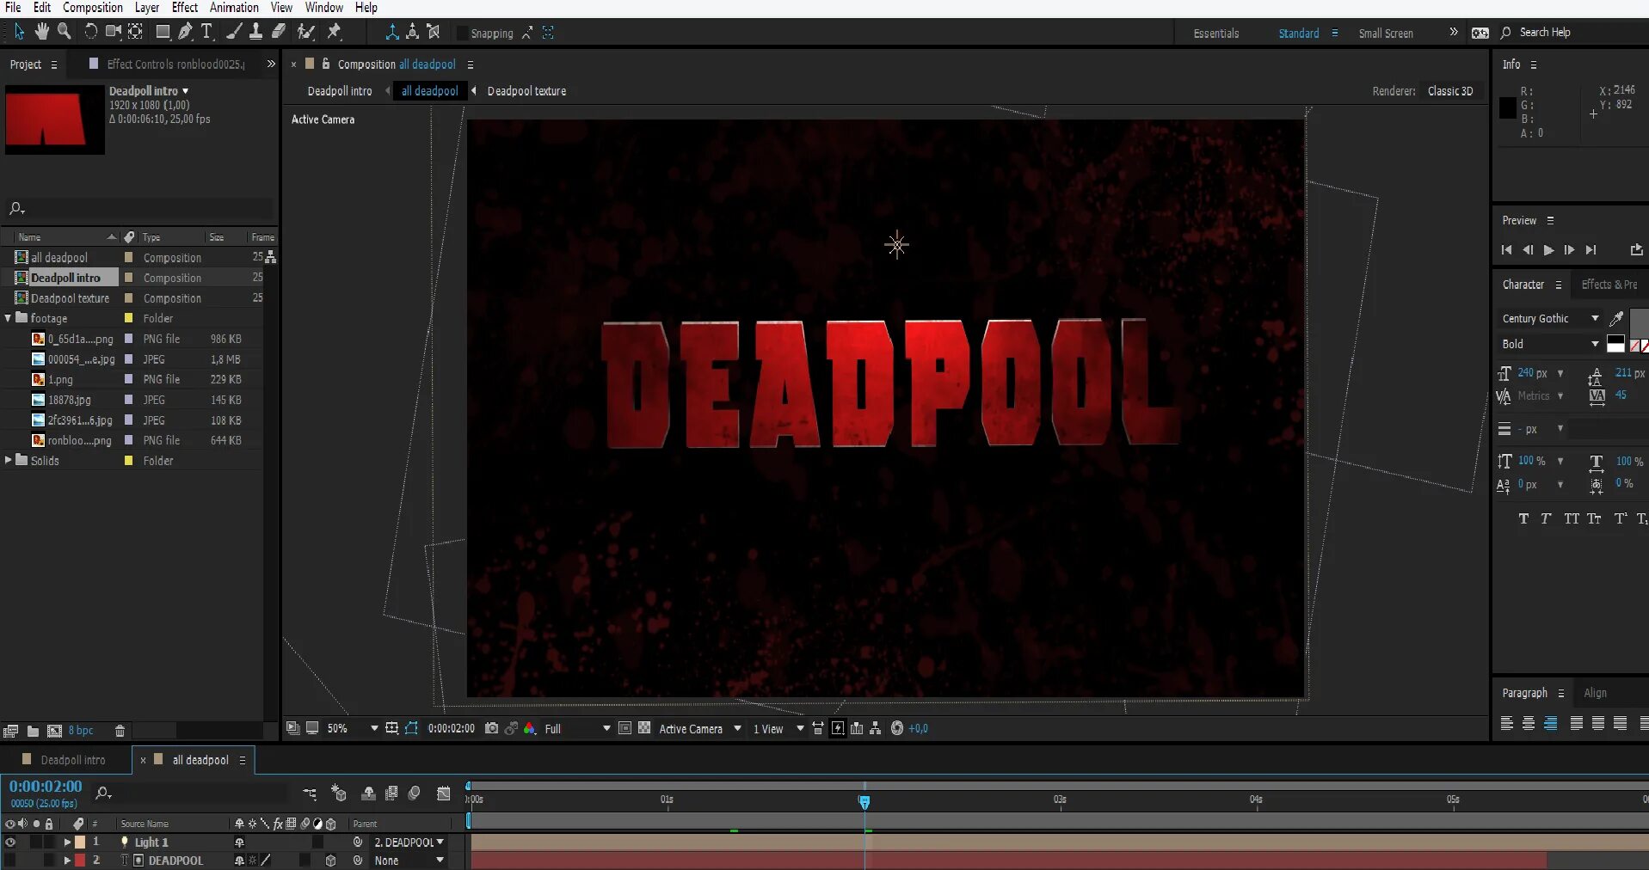This screenshot has width=1649, height=870.
Task: Select the Horizontal Type tool
Action: [x=206, y=32]
